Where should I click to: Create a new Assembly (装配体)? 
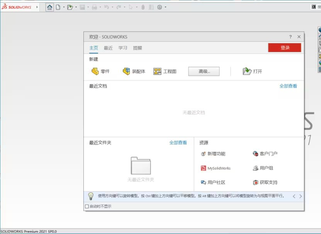pyautogui.click(x=134, y=71)
